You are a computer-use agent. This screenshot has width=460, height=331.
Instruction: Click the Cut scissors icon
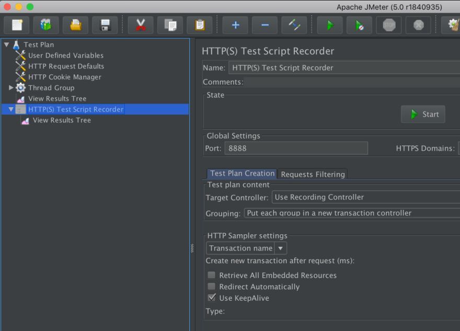point(141,25)
